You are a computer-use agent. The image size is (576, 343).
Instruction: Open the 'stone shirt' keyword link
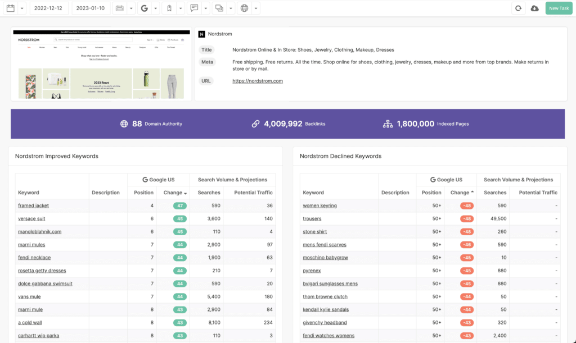click(x=315, y=232)
